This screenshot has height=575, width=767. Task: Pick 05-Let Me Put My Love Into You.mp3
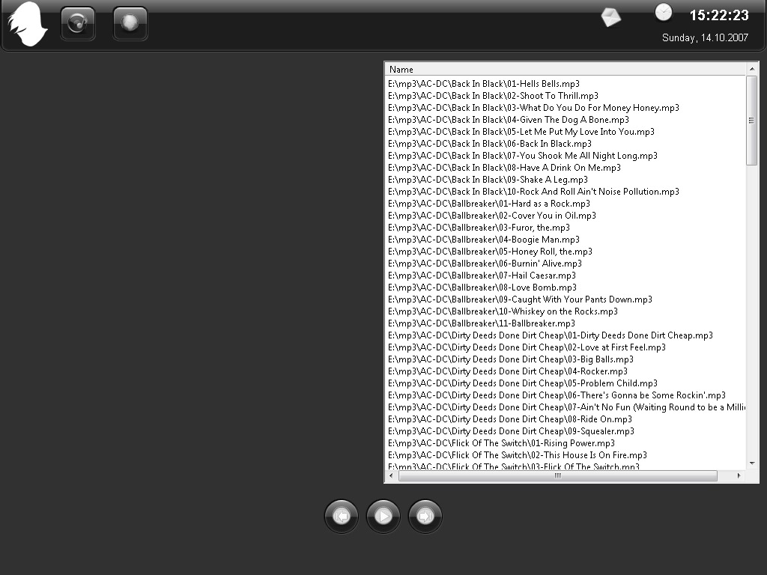point(521,132)
